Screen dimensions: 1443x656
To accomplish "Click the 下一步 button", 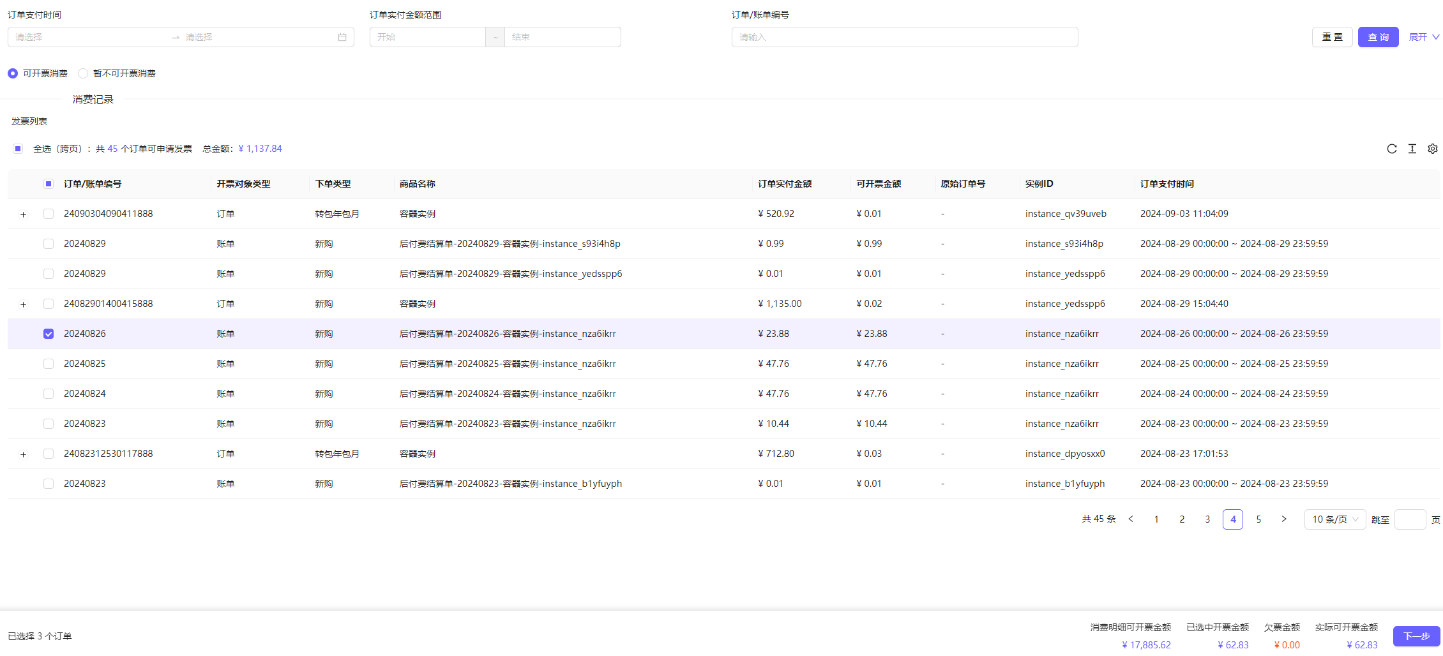I will pyautogui.click(x=1417, y=636).
